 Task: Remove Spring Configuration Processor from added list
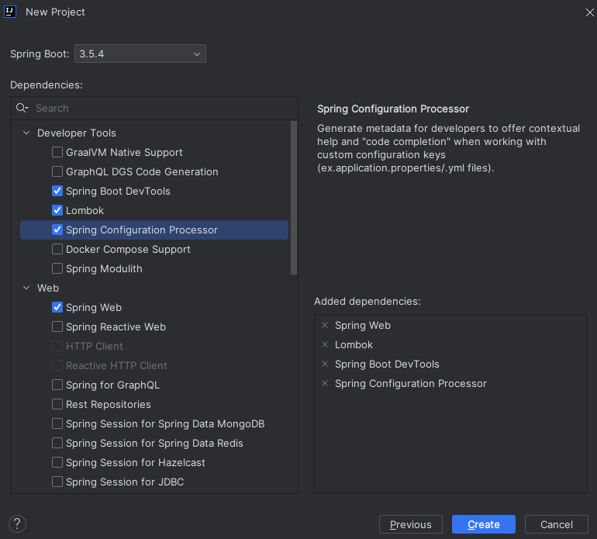click(325, 384)
